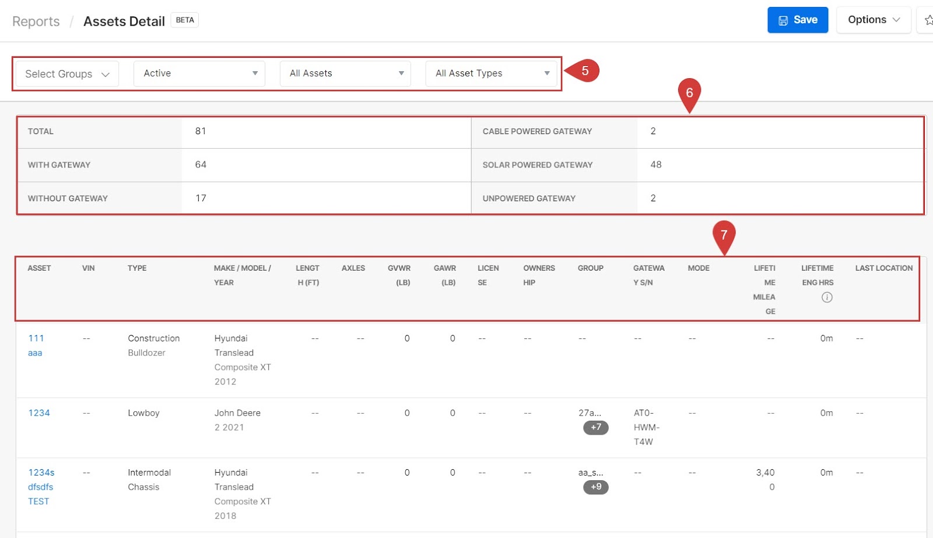The width and height of the screenshot is (933, 538).
Task: Click the Construction Bulldozer type cell
Action: [x=154, y=345]
